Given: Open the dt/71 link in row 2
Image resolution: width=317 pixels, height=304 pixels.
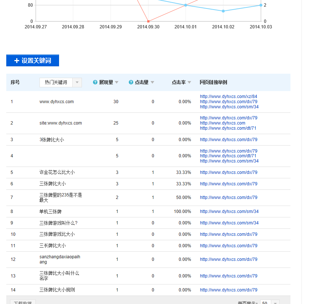Looking at the screenshot, I should click(228, 128).
